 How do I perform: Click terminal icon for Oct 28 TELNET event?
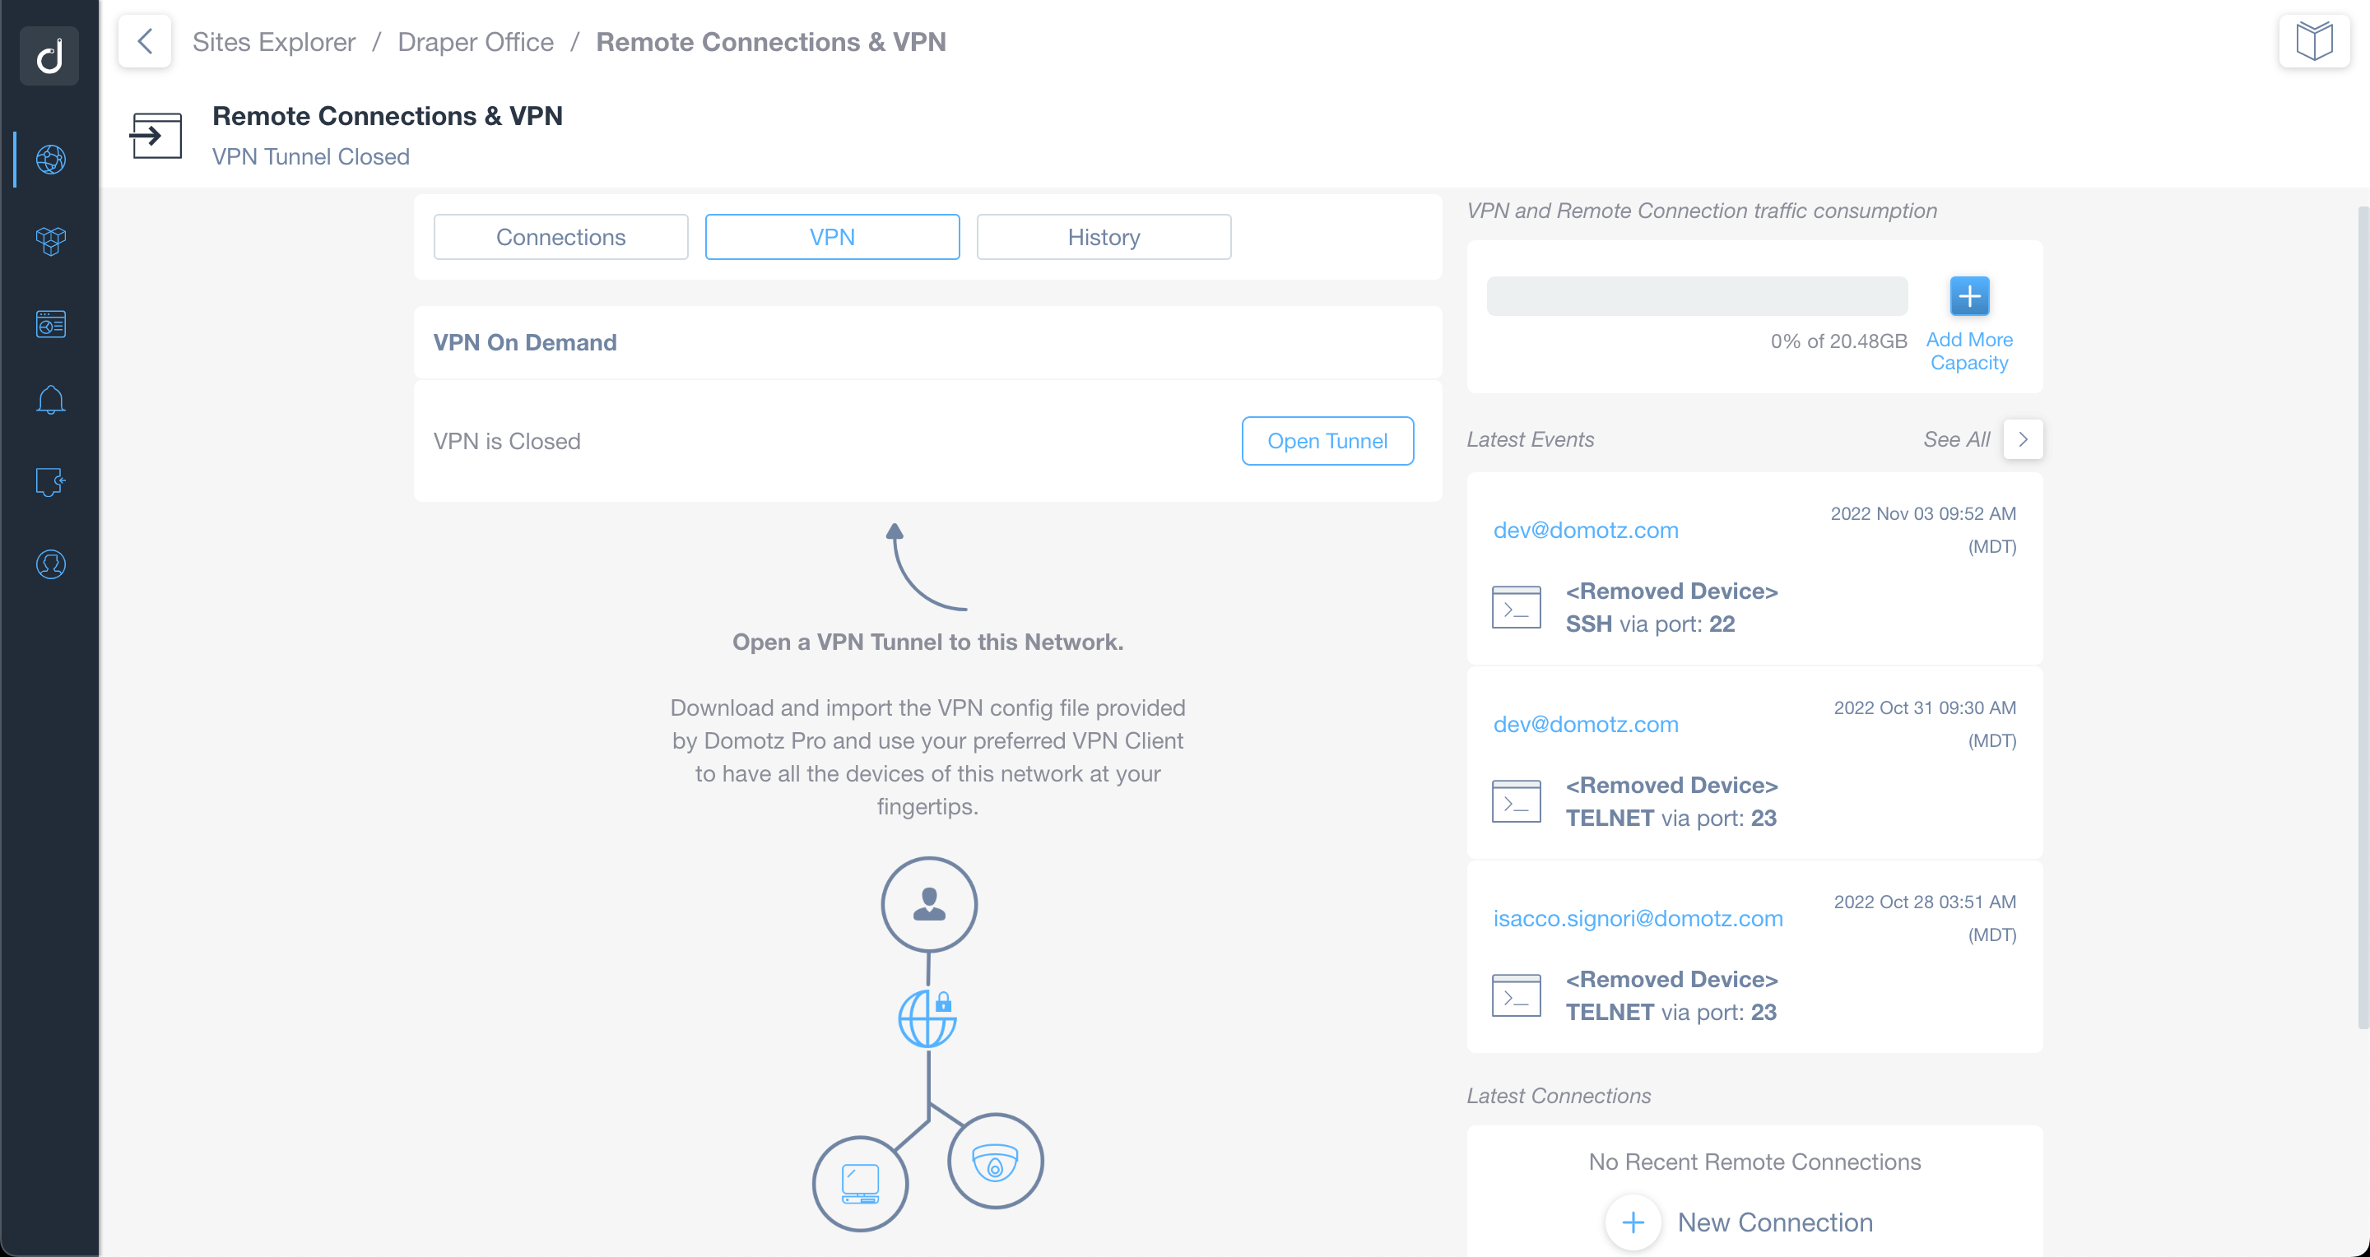pos(1516,996)
